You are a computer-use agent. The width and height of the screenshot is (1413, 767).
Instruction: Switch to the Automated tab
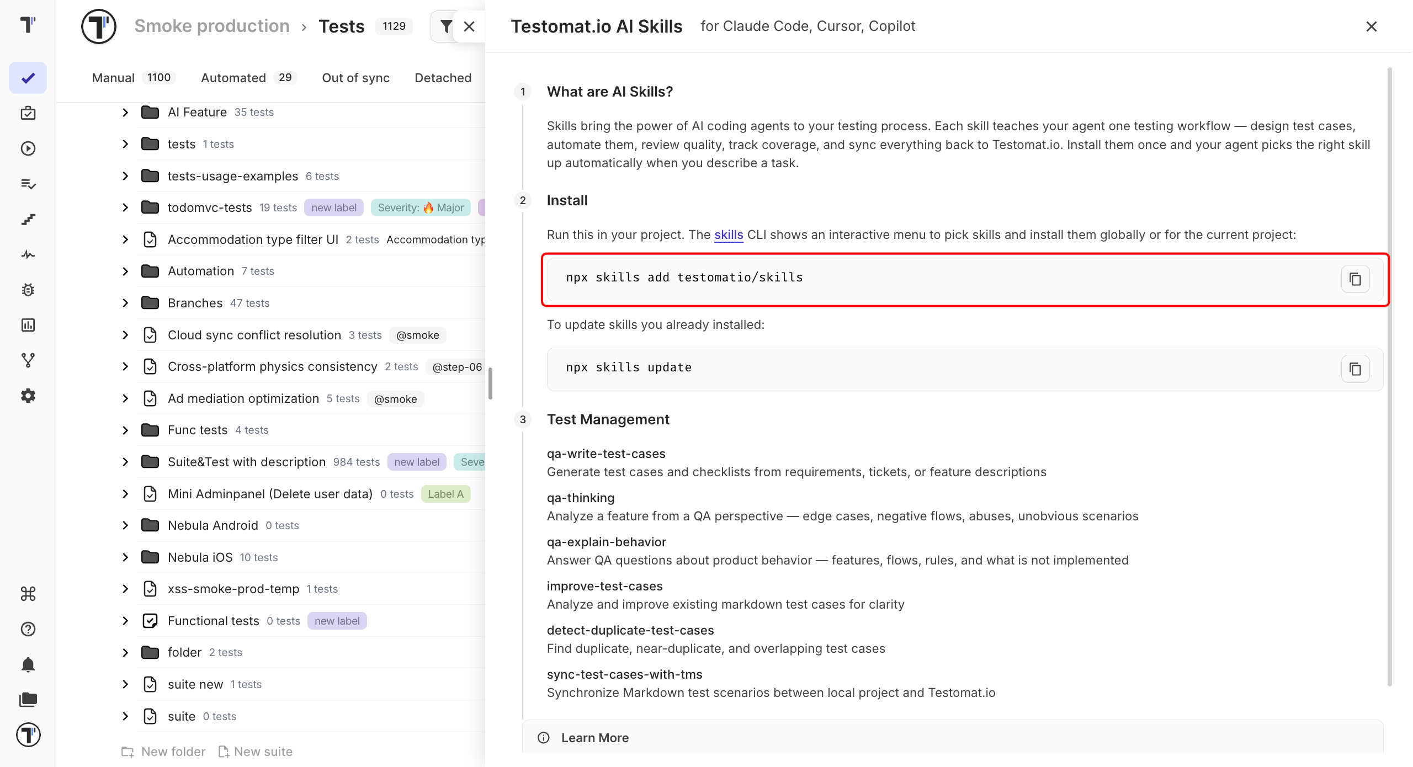click(248, 78)
